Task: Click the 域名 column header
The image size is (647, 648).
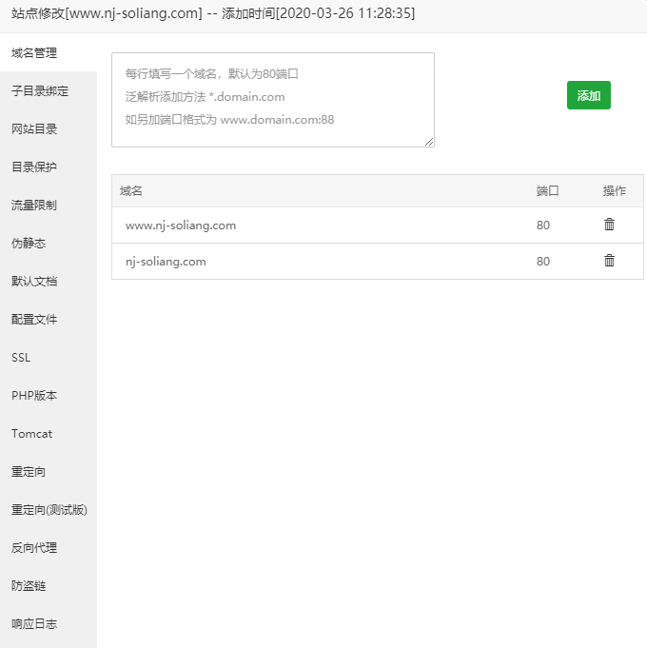Action: pyautogui.click(x=131, y=191)
